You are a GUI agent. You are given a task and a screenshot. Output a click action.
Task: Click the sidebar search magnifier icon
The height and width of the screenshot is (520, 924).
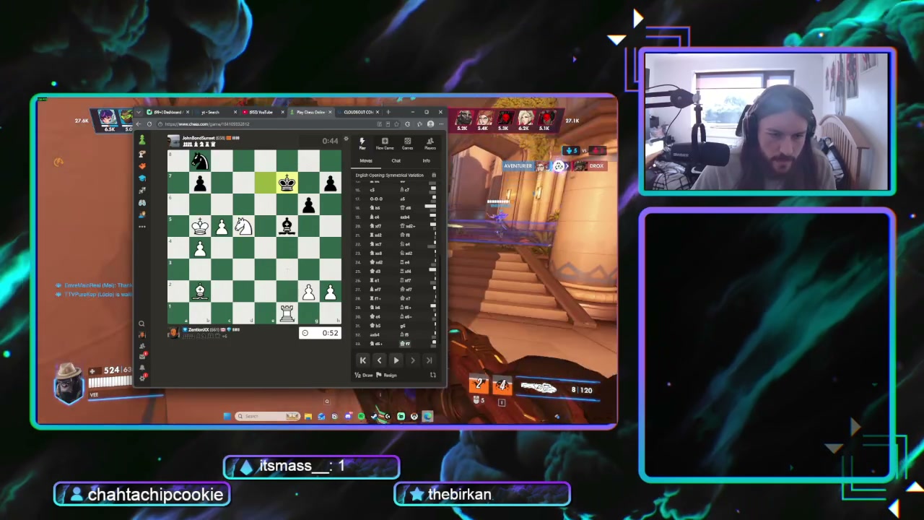pos(141,324)
